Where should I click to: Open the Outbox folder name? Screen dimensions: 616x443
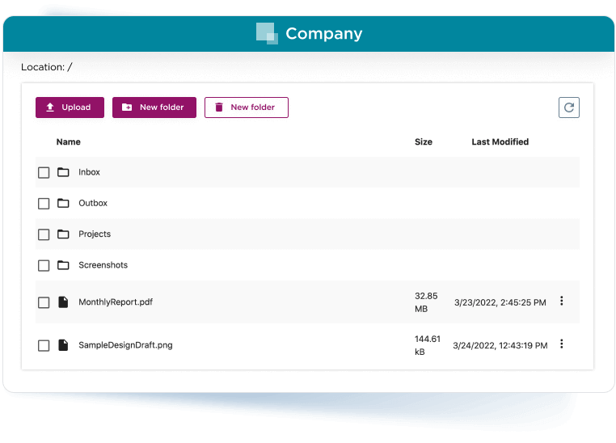[x=93, y=203]
